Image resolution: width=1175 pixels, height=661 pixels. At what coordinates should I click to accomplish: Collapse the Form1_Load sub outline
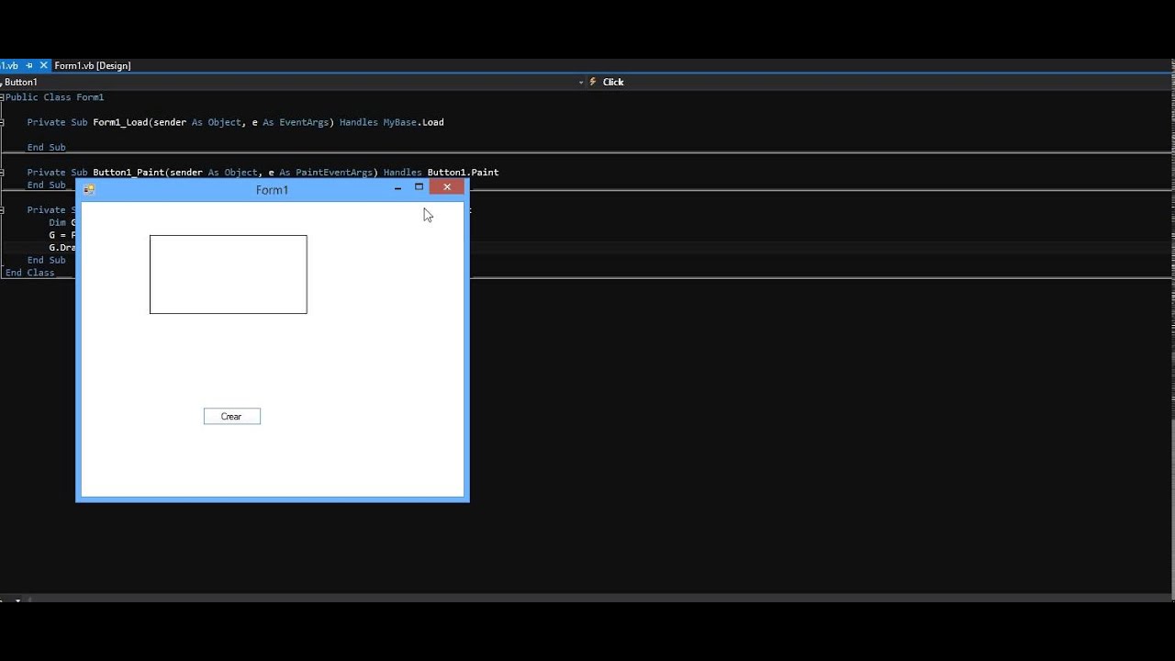[x=2, y=122]
